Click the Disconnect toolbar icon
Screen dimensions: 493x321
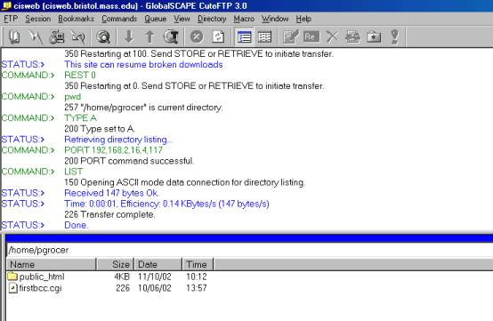point(77,37)
